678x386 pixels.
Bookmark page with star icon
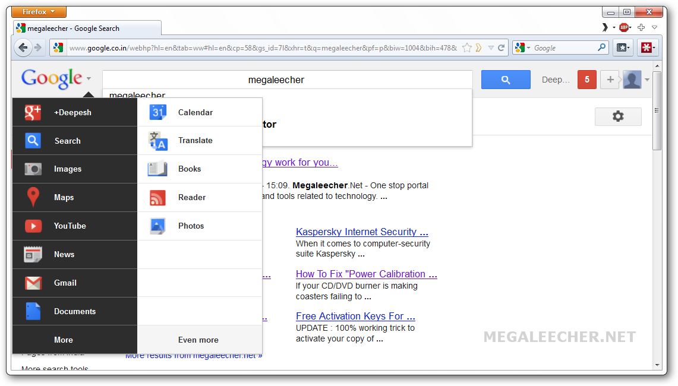click(x=467, y=48)
